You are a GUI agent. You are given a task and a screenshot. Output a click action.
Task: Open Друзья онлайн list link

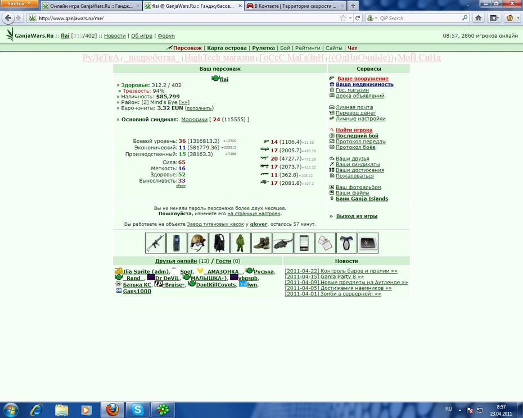click(x=176, y=261)
